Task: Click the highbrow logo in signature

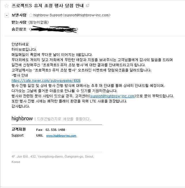Action: click(x=22, y=119)
